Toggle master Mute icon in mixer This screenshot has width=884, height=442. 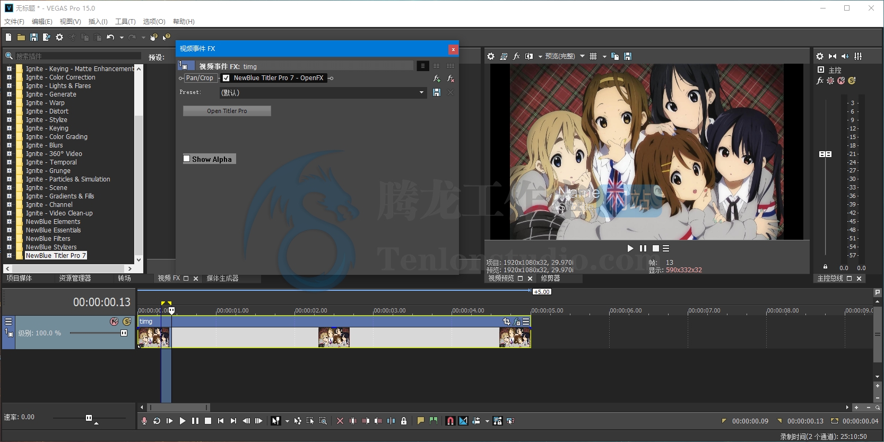coord(841,81)
